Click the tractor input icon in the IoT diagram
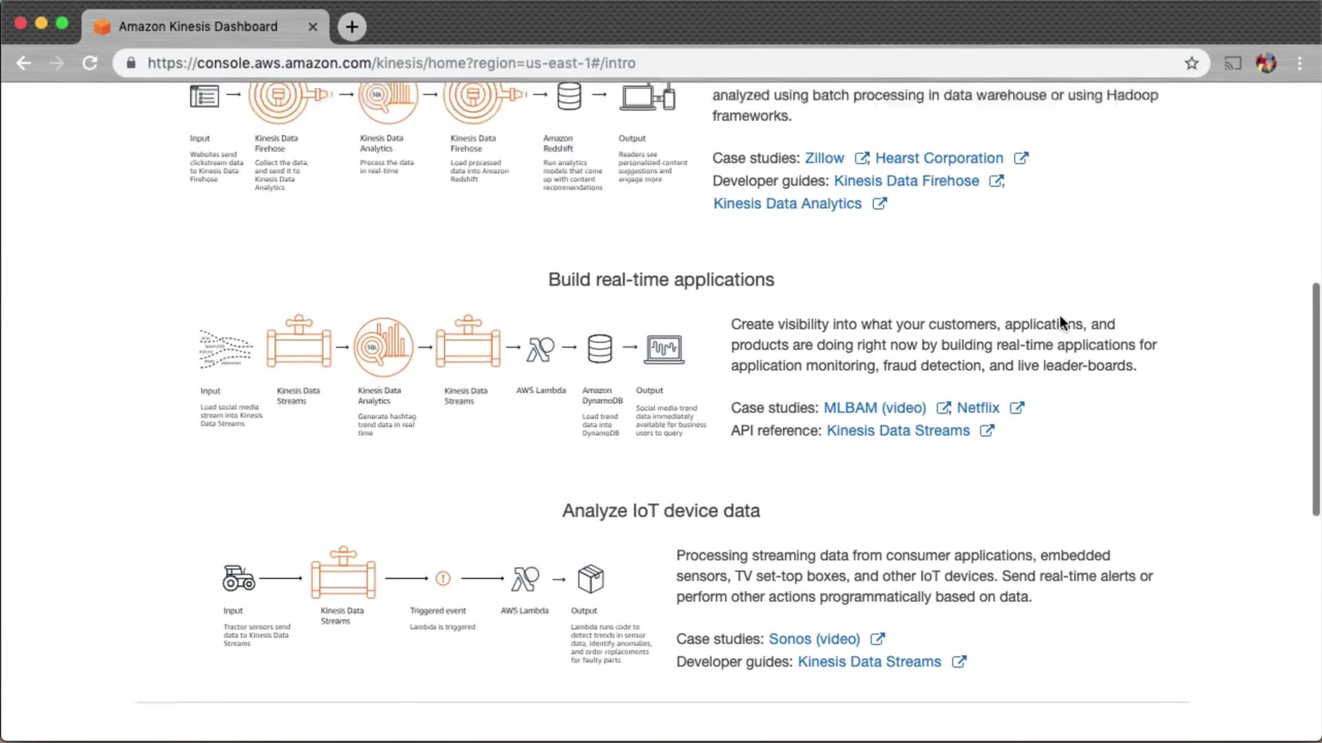Image resolution: width=1322 pixels, height=743 pixels. pyautogui.click(x=239, y=578)
